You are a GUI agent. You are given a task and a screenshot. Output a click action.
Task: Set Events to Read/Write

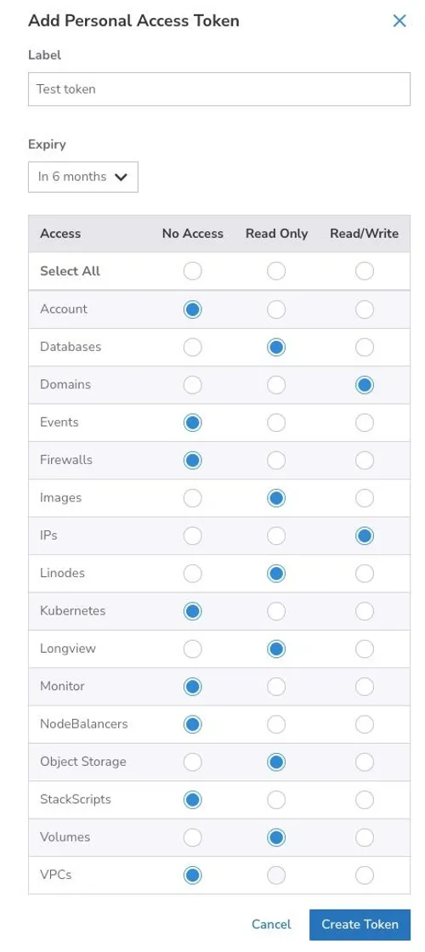point(365,422)
